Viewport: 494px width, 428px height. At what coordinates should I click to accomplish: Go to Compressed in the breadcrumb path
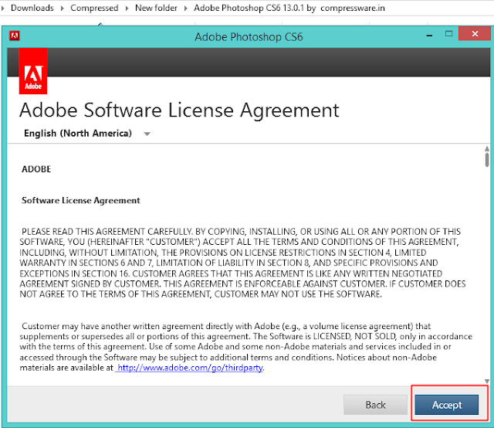tap(94, 8)
